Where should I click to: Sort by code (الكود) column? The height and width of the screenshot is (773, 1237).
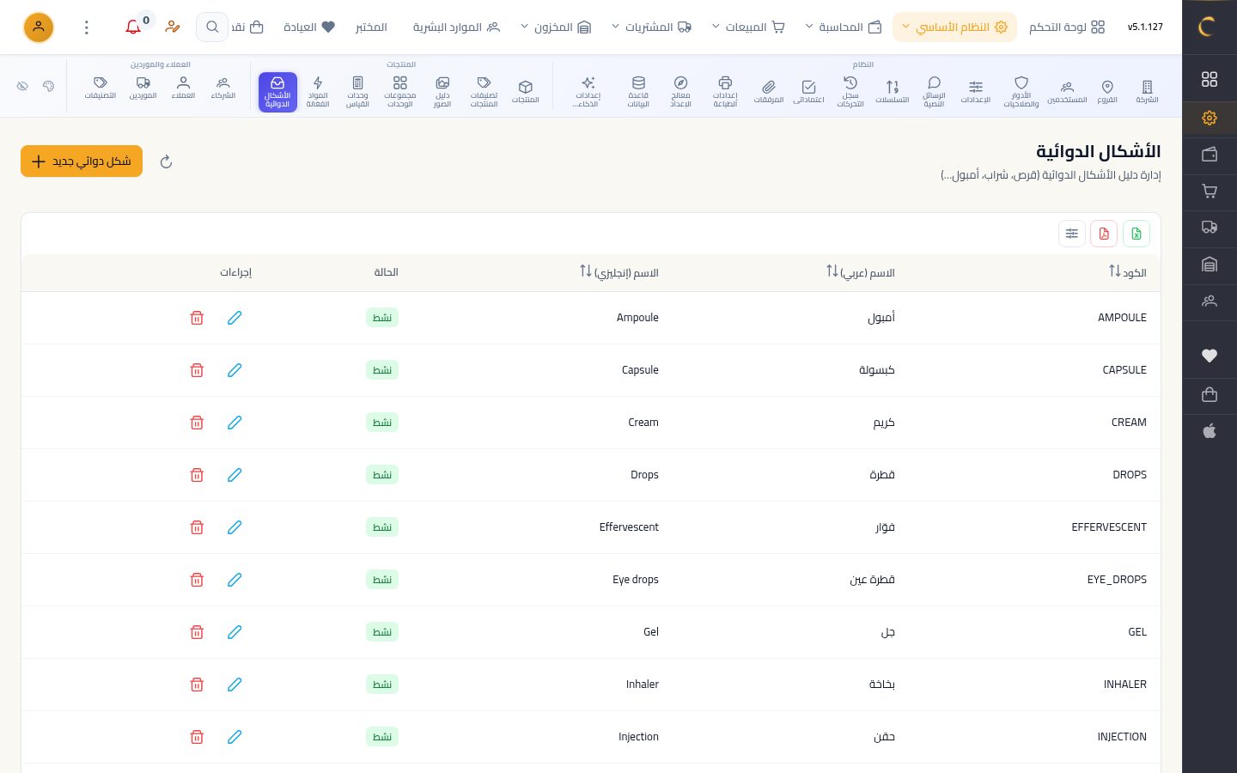tap(1127, 272)
